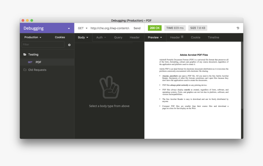Open the Production environment dropdown
This screenshot has width=263, height=166.
tap(33, 37)
